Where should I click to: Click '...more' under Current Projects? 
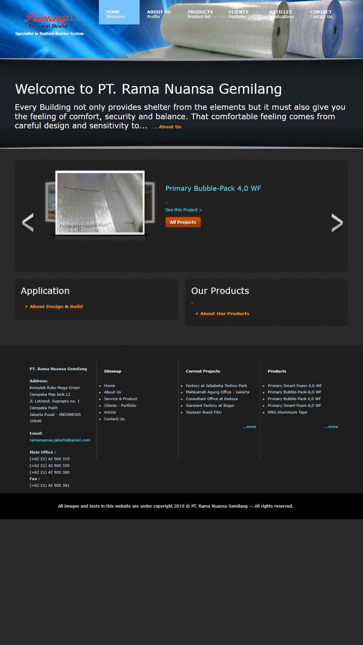tap(249, 427)
